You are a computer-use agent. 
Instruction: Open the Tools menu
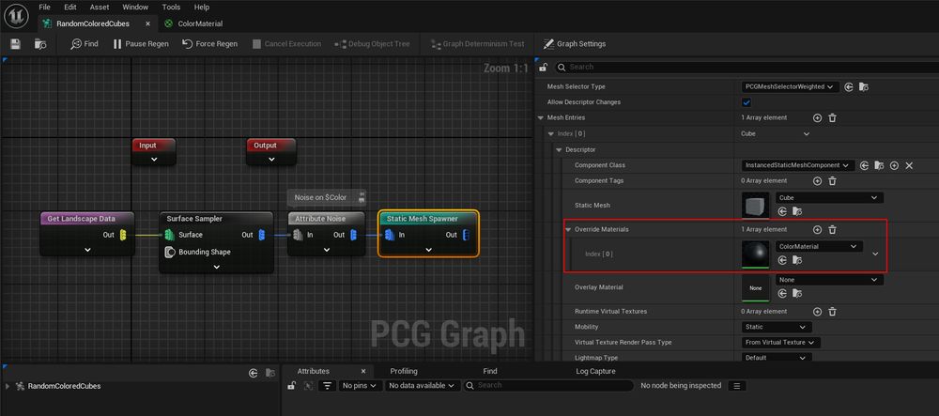[171, 8]
